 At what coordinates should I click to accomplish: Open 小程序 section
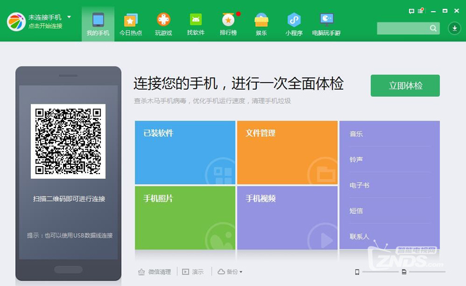pos(294,24)
